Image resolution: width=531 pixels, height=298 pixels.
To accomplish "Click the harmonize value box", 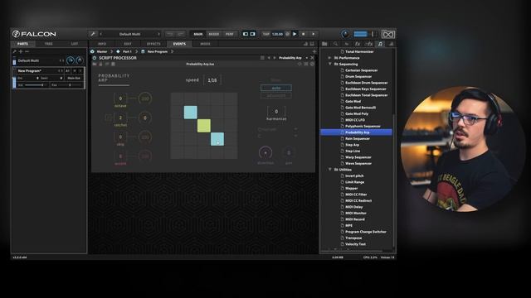I will point(276,111).
